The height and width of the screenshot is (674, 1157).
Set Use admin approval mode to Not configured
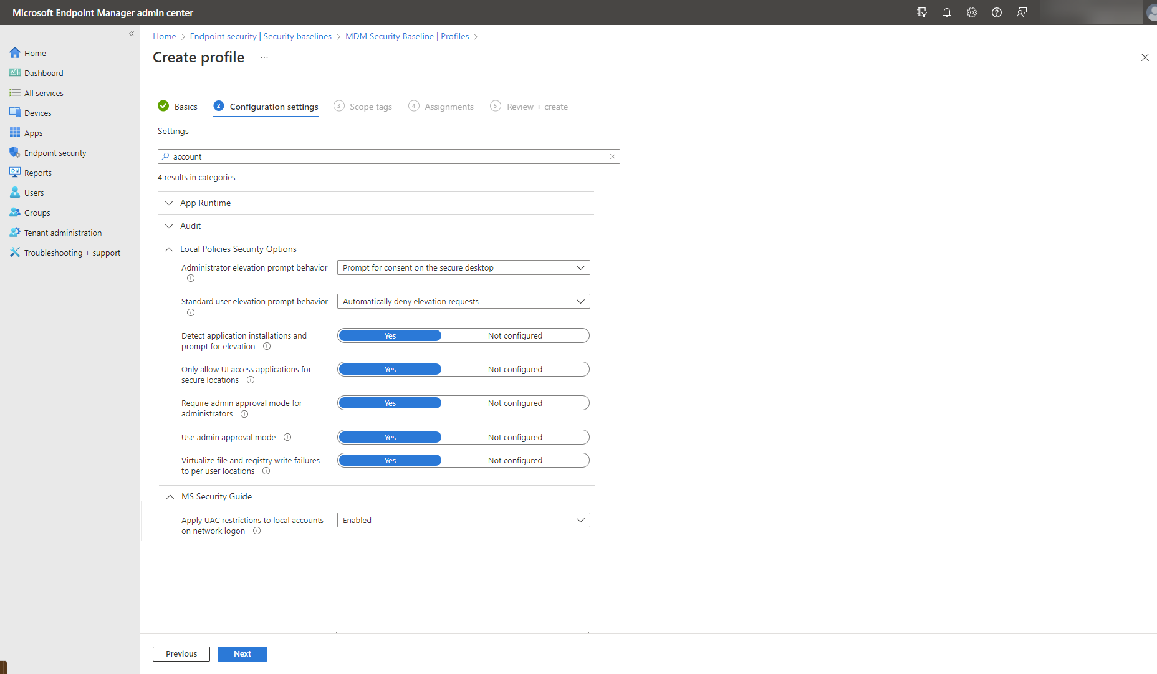tap(515, 437)
